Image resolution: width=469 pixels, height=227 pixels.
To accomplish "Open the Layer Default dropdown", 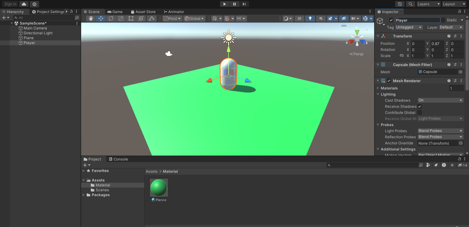I will click(451, 27).
